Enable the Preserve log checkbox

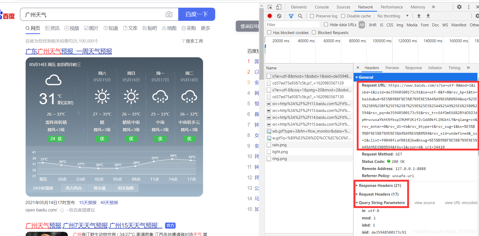(x=312, y=16)
